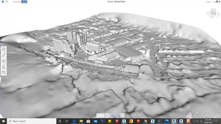Open the ReCap Photo R logo menu
This screenshot has height=124, width=221.
coord(3,2)
